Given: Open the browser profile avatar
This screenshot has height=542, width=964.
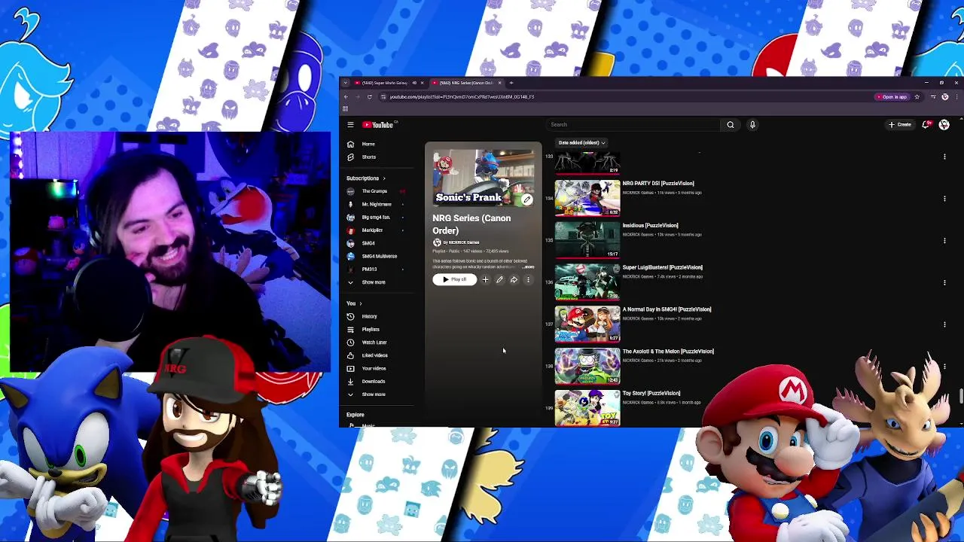Looking at the screenshot, I should [x=945, y=97].
